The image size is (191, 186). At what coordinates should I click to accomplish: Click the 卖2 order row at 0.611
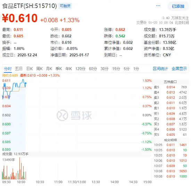(x=170, y=103)
